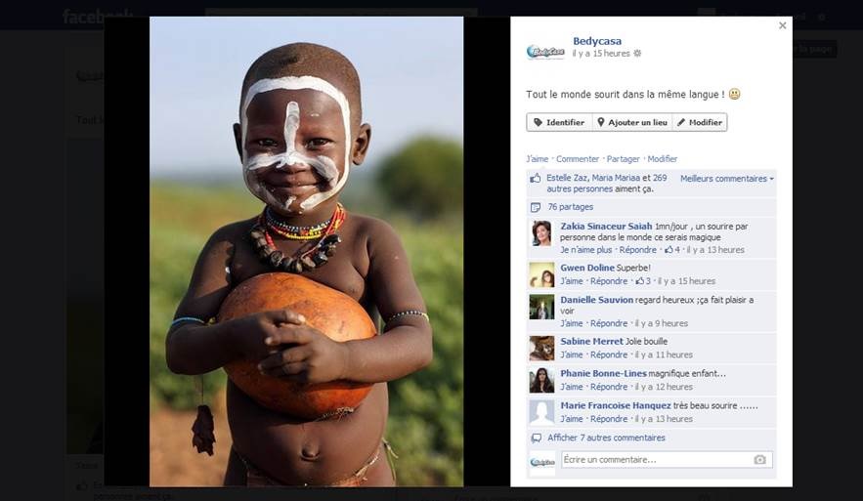Click the camera icon in comment box

[759, 460]
